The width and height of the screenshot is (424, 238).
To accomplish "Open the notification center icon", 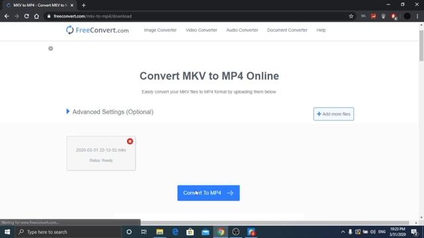I will click(x=415, y=232).
